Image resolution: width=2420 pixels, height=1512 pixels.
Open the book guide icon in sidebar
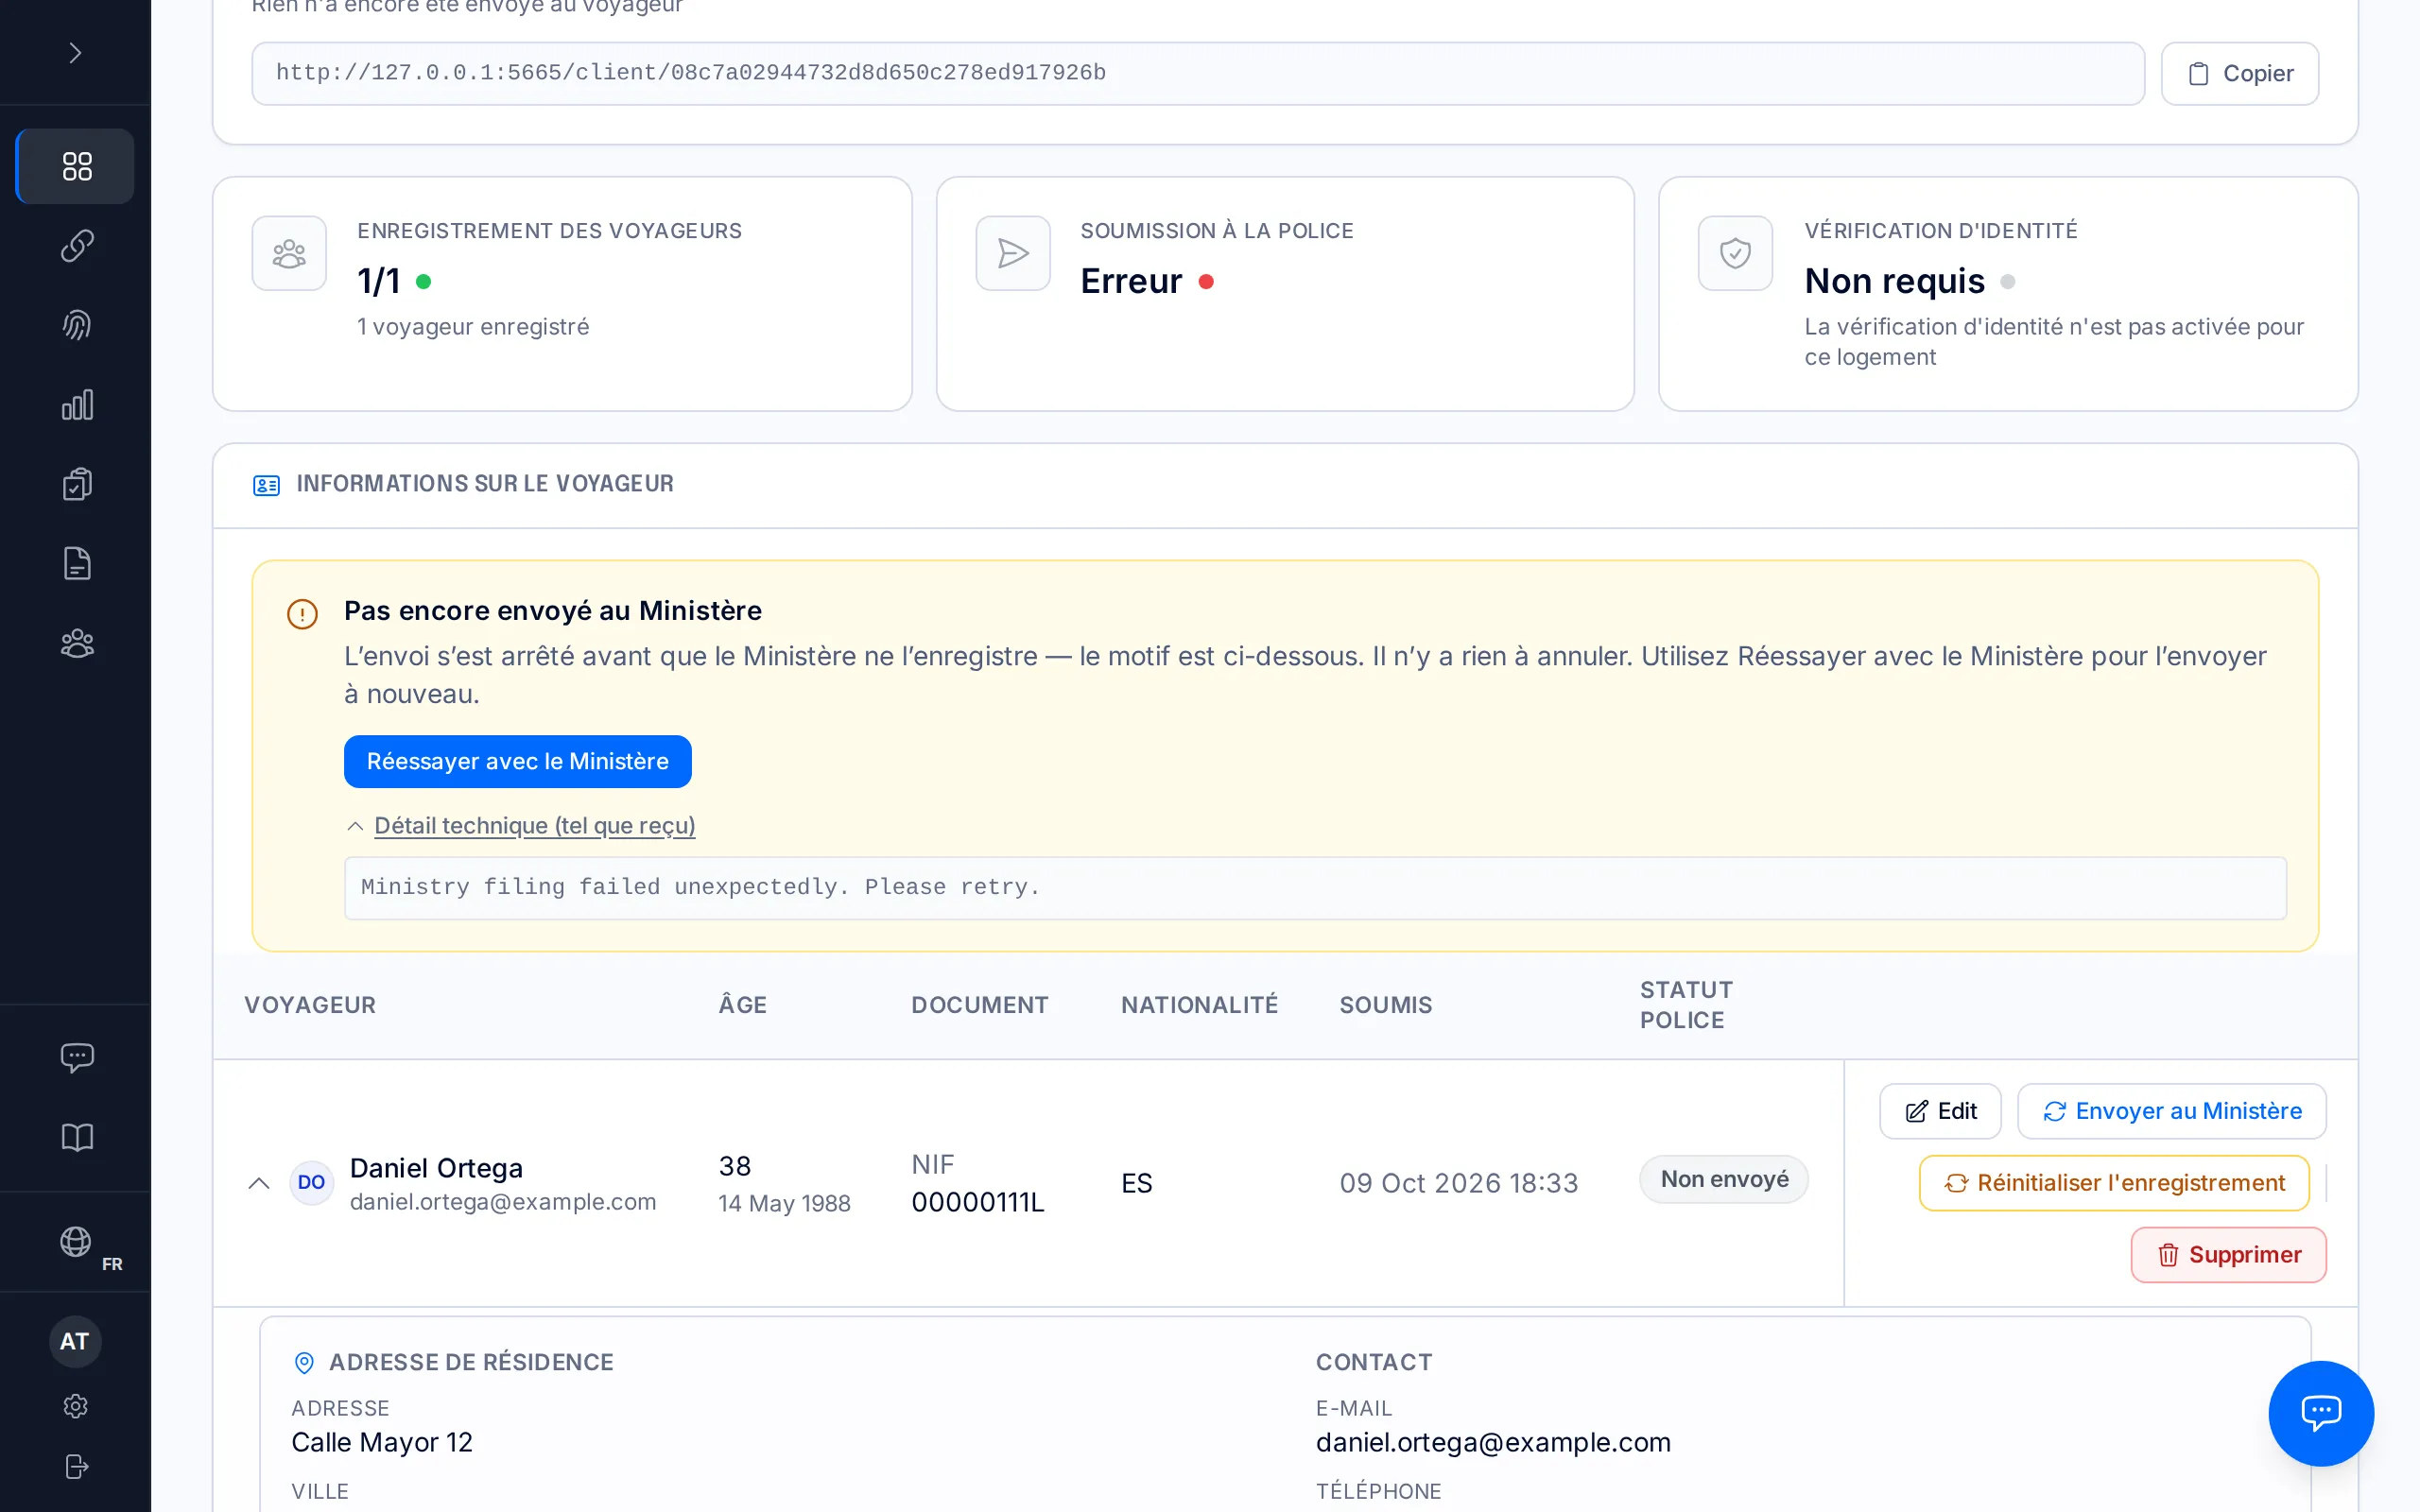[76, 1137]
